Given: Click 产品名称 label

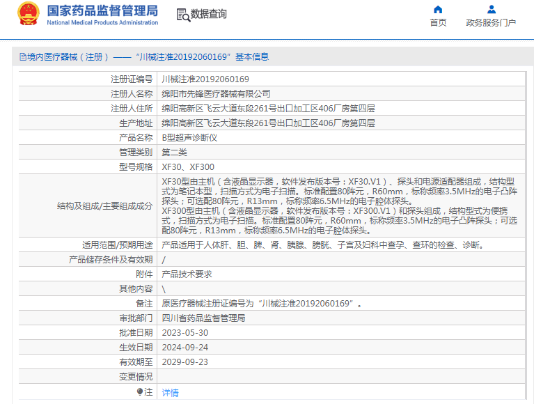Looking at the screenshot, I should [x=136, y=138].
